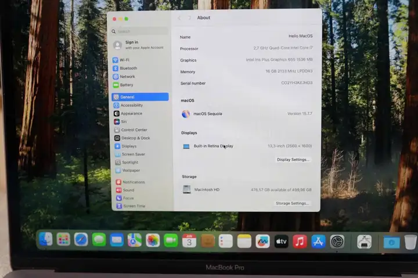Screen dimensions: 418x278
Task: Click Version 15.7.7 text
Action: [x=300, y=114]
